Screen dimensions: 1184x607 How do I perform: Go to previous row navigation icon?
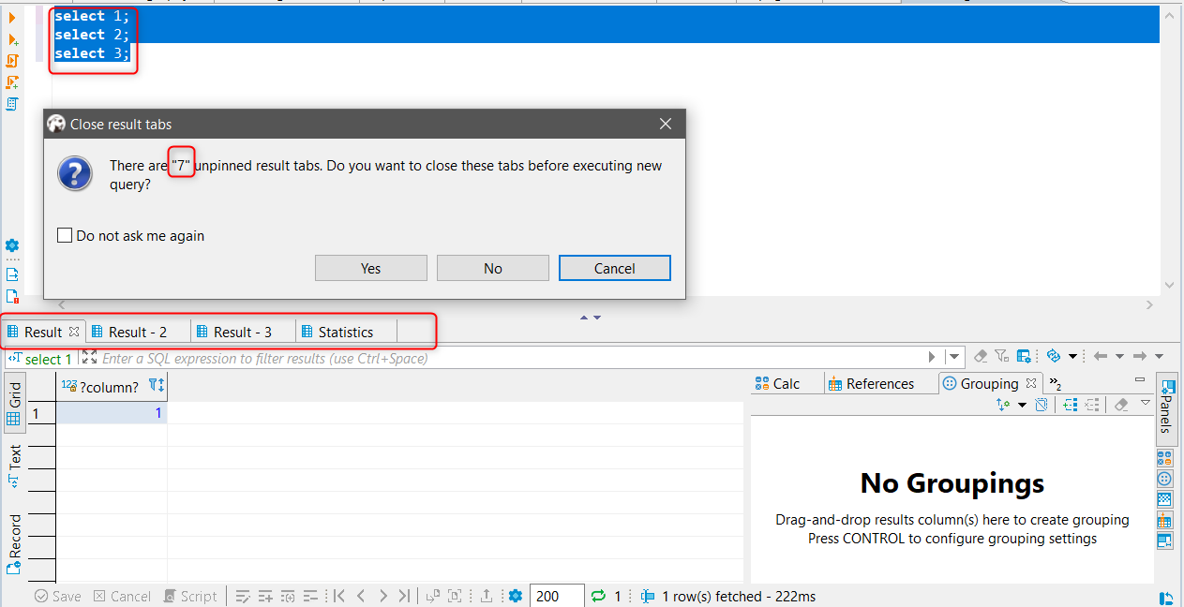point(361,596)
